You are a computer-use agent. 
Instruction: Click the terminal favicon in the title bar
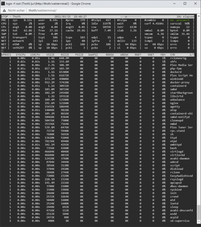(x=3, y=3)
